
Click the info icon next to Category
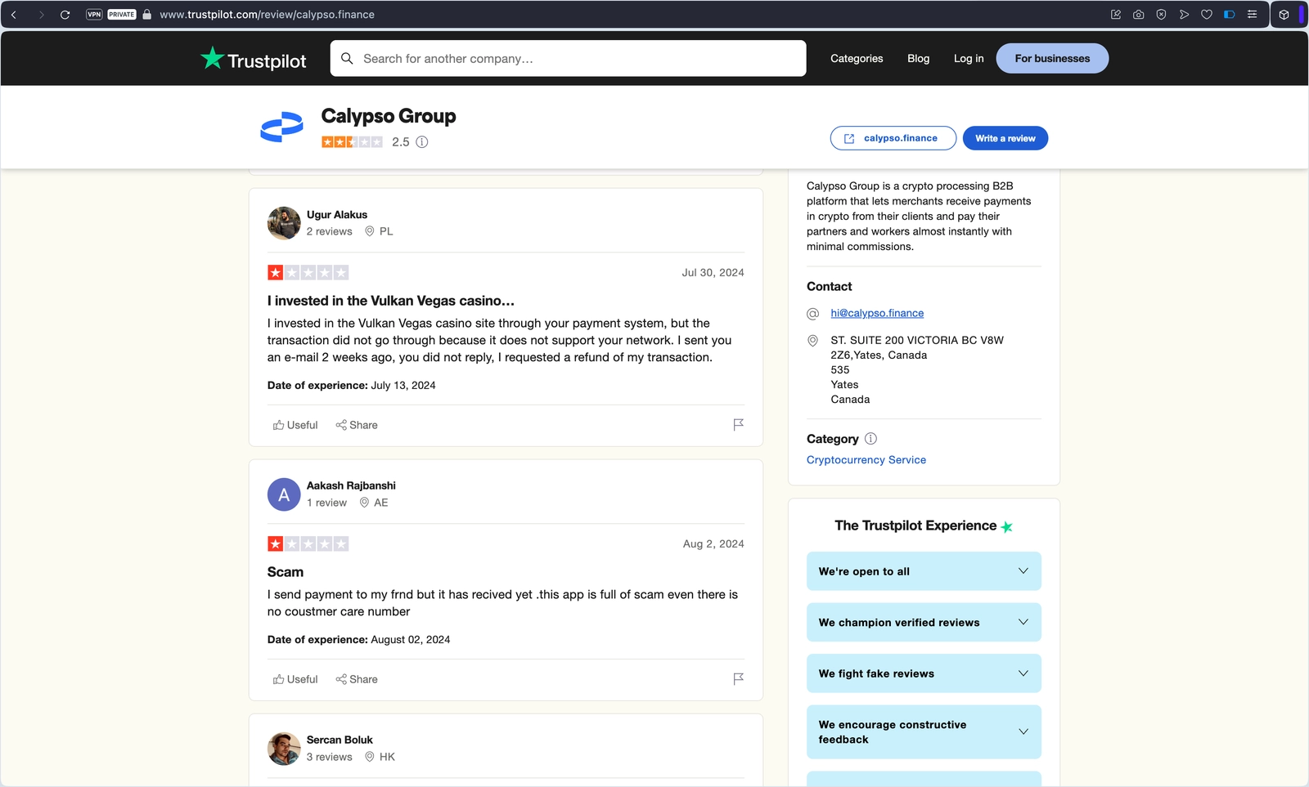(x=870, y=439)
